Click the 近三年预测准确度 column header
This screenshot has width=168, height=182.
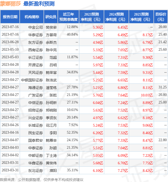[68, 17]
